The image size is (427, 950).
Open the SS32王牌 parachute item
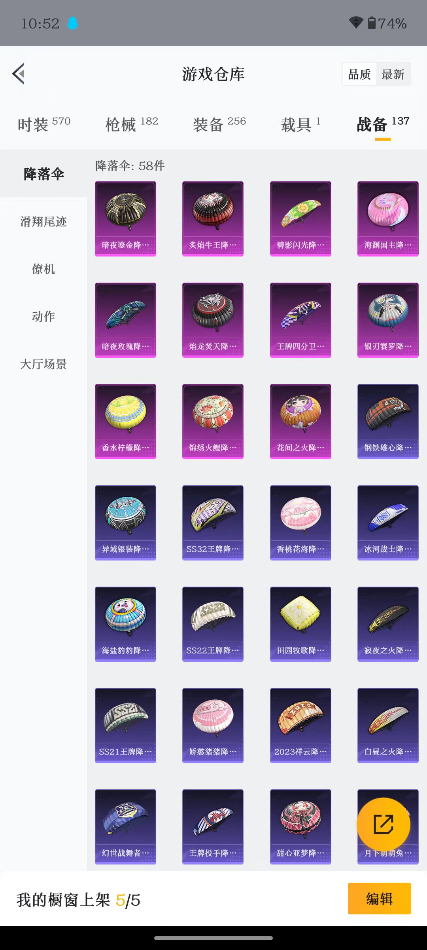[x=213, y=523]
